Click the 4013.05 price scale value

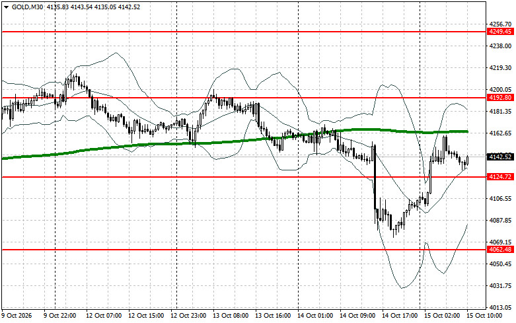point(501,308)
